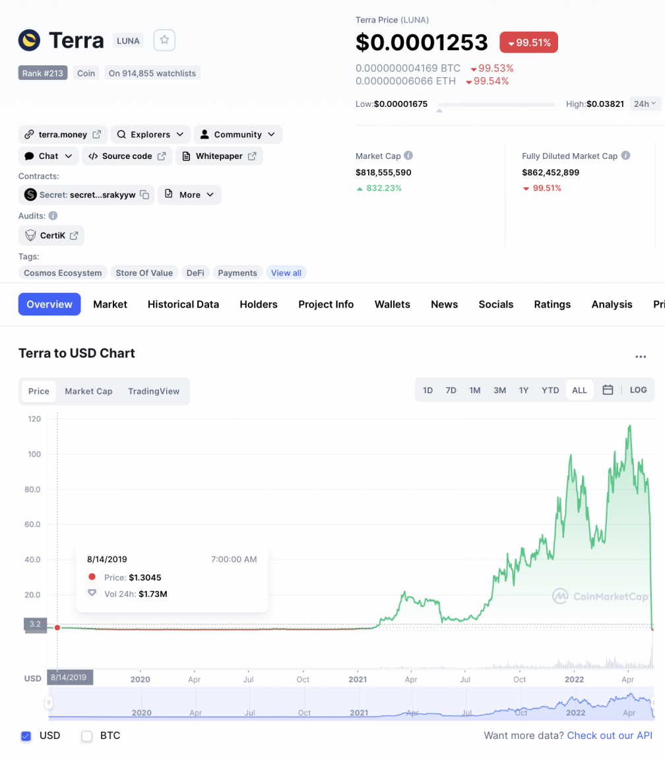Set chart range to 1Y
The width and height of the screenshot is (665, 760).
(523, 390)
